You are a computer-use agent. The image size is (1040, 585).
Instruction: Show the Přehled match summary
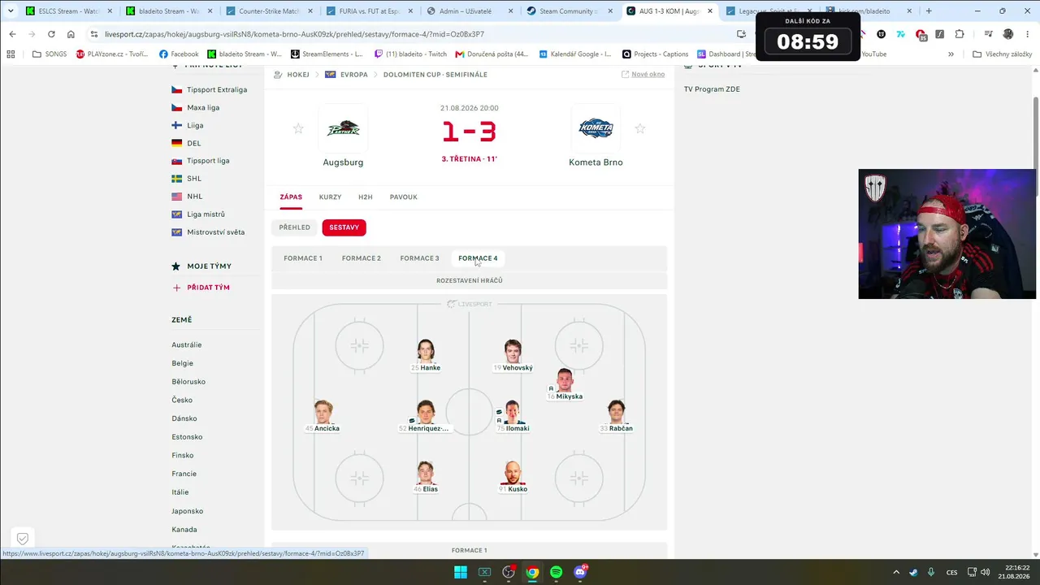coord(294,227)
